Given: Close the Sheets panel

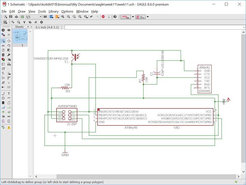Looking at the screenshot, I should tap(31, 27).
